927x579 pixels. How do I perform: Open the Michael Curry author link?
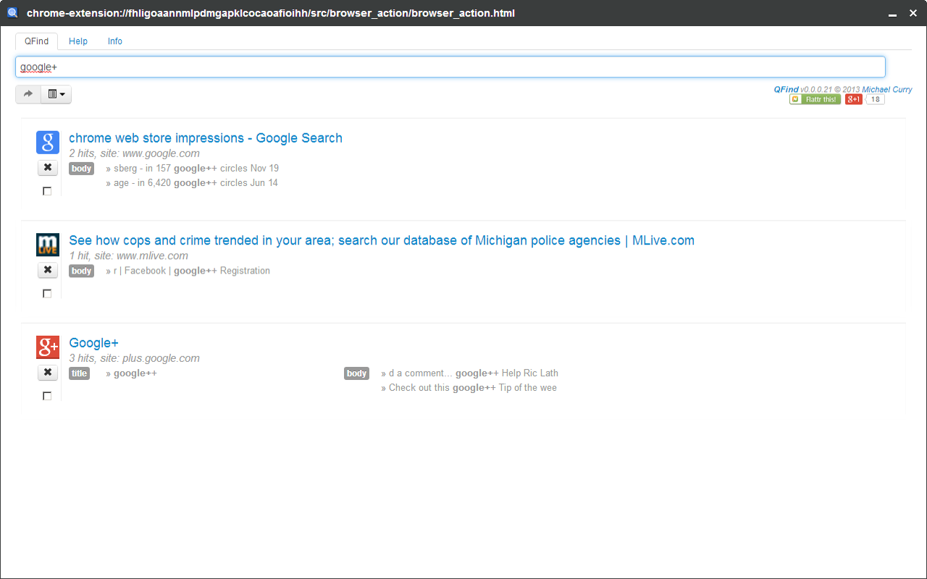(x=887, y=89)
